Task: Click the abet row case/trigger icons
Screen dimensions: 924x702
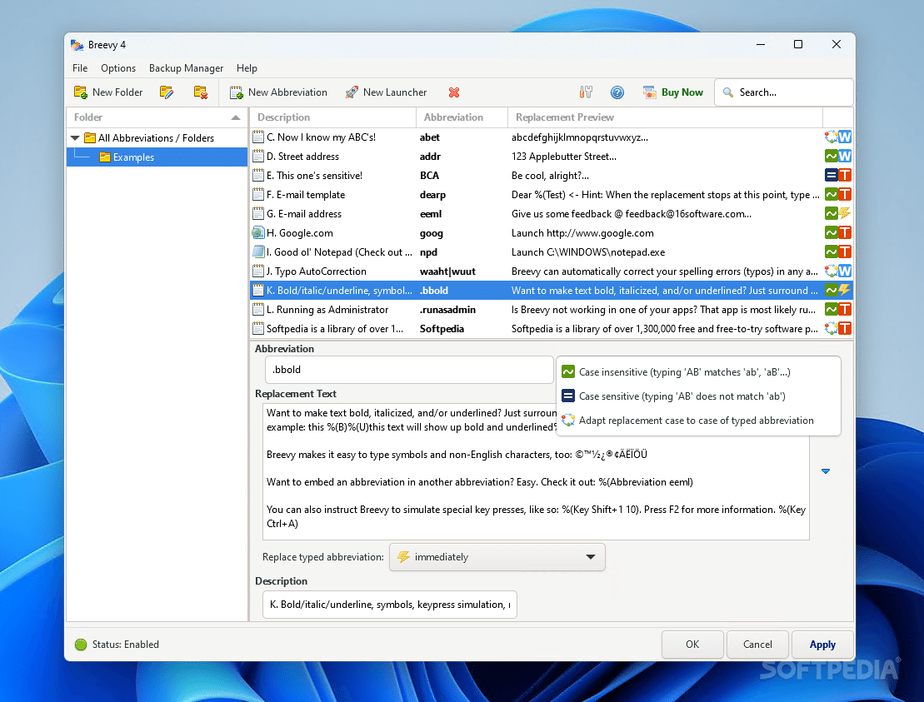Action: (838, 137)
